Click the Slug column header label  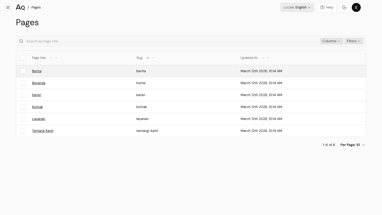(139, 58)
